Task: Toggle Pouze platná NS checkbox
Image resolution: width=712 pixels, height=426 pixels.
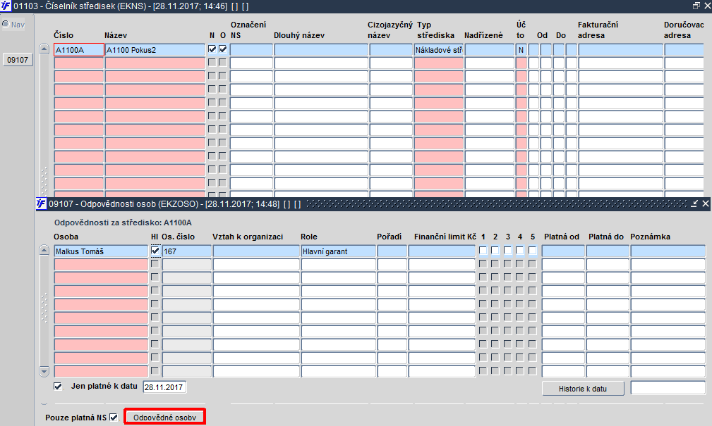Action: pos(114,418)
